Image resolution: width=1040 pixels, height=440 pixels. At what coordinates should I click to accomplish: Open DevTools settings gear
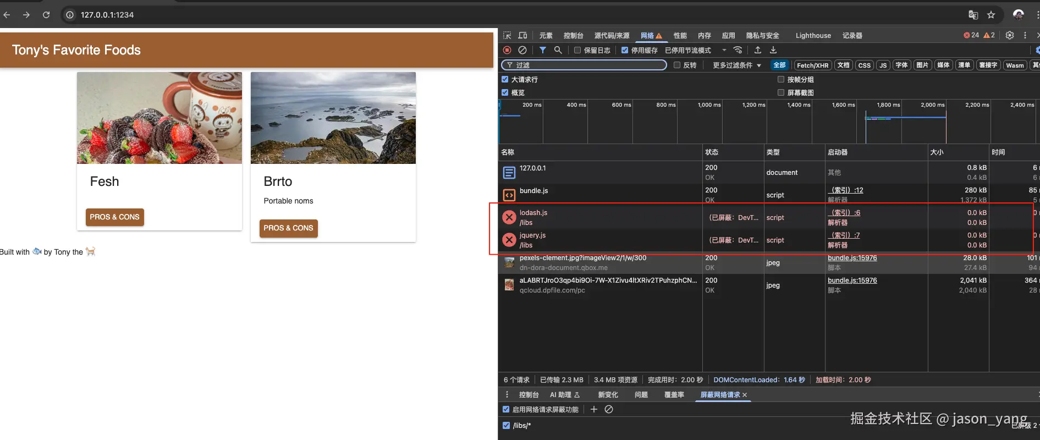click(1010, 35)
